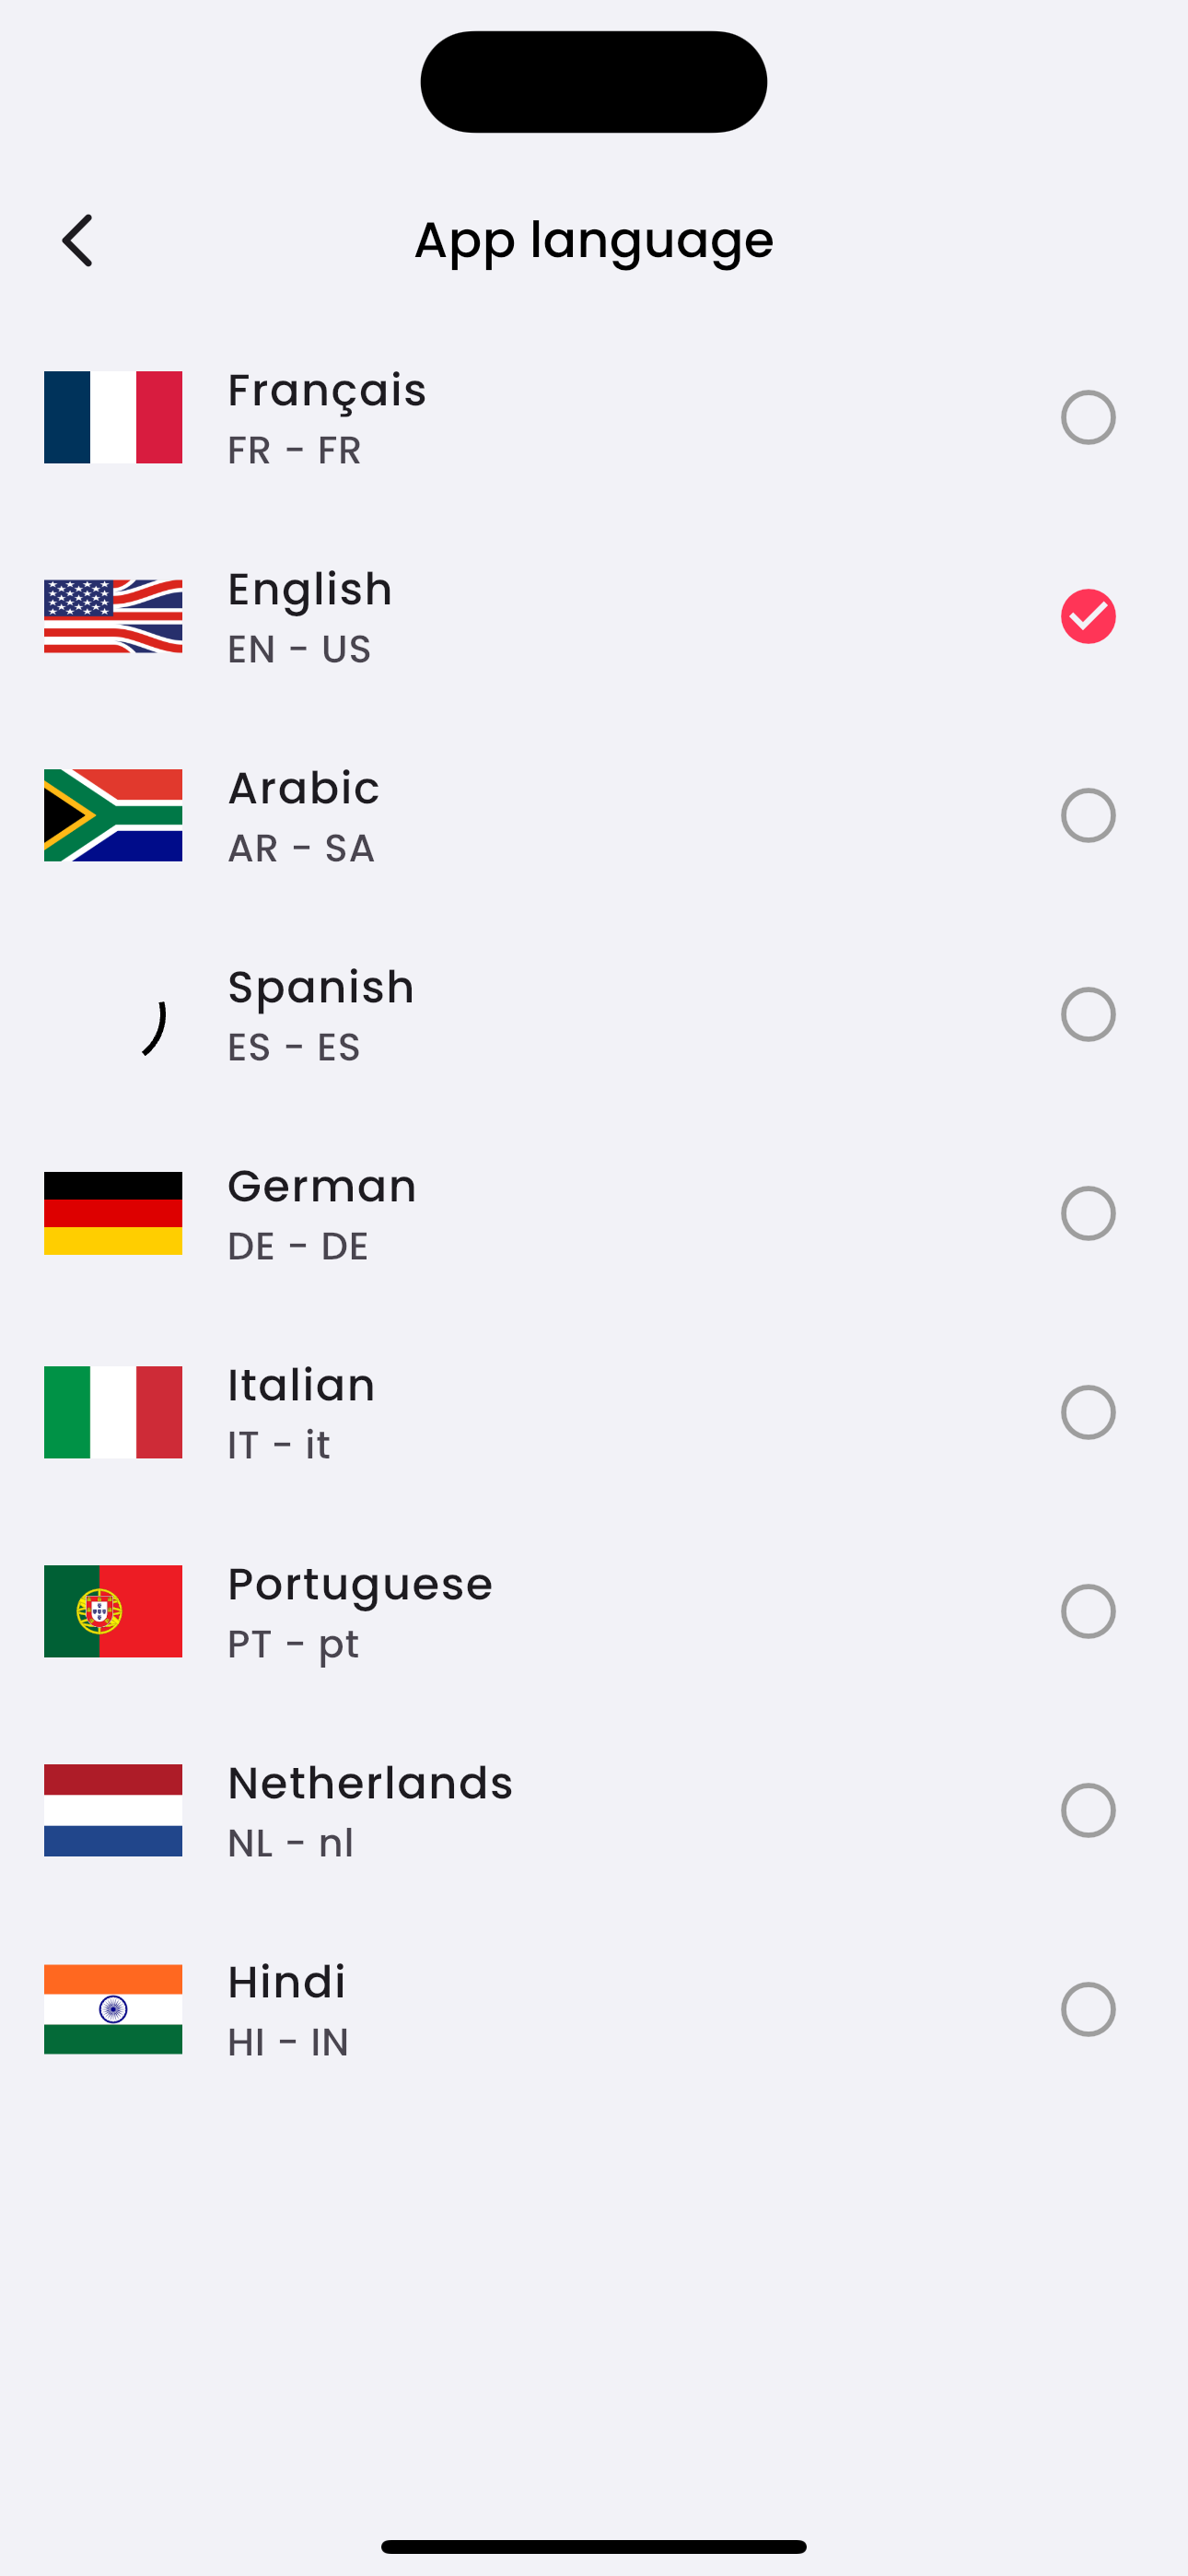
Task: Tap the Netherlands language label
Action: 370,1784
